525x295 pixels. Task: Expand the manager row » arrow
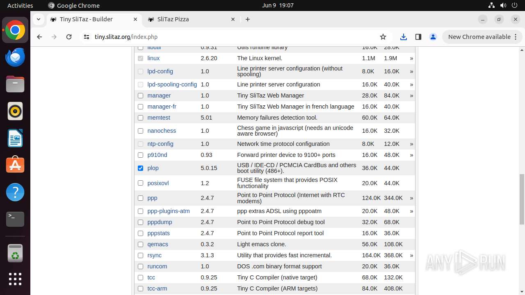click(x=411, y=95)
